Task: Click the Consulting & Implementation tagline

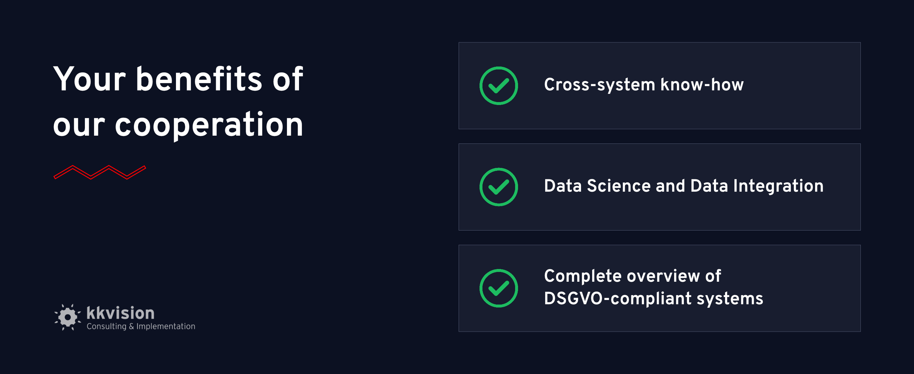Action: click(141, 326)
